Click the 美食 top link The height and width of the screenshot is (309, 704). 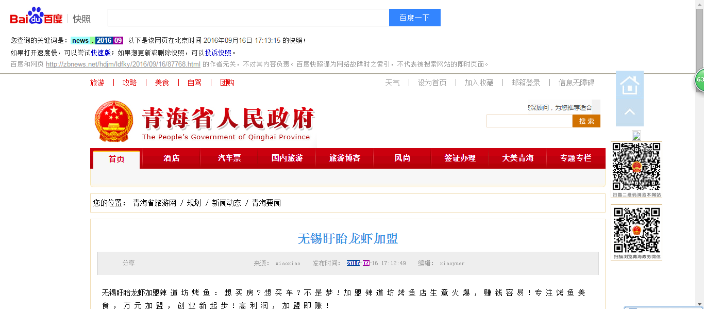coord(162,83)
